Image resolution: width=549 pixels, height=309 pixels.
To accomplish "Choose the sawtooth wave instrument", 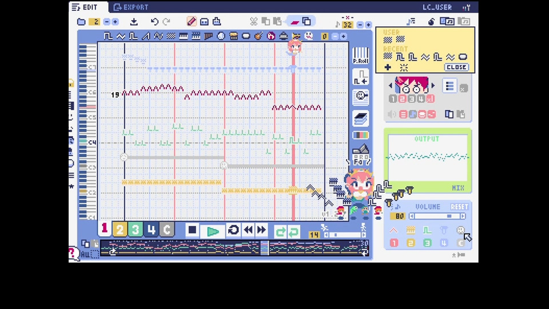I will [146, 36].
